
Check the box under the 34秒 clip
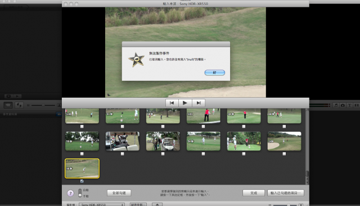pyautogui.click(x=244, y=126)
